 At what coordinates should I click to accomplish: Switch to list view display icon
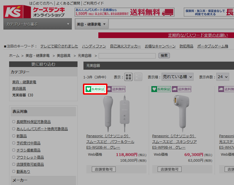point(138,77)
